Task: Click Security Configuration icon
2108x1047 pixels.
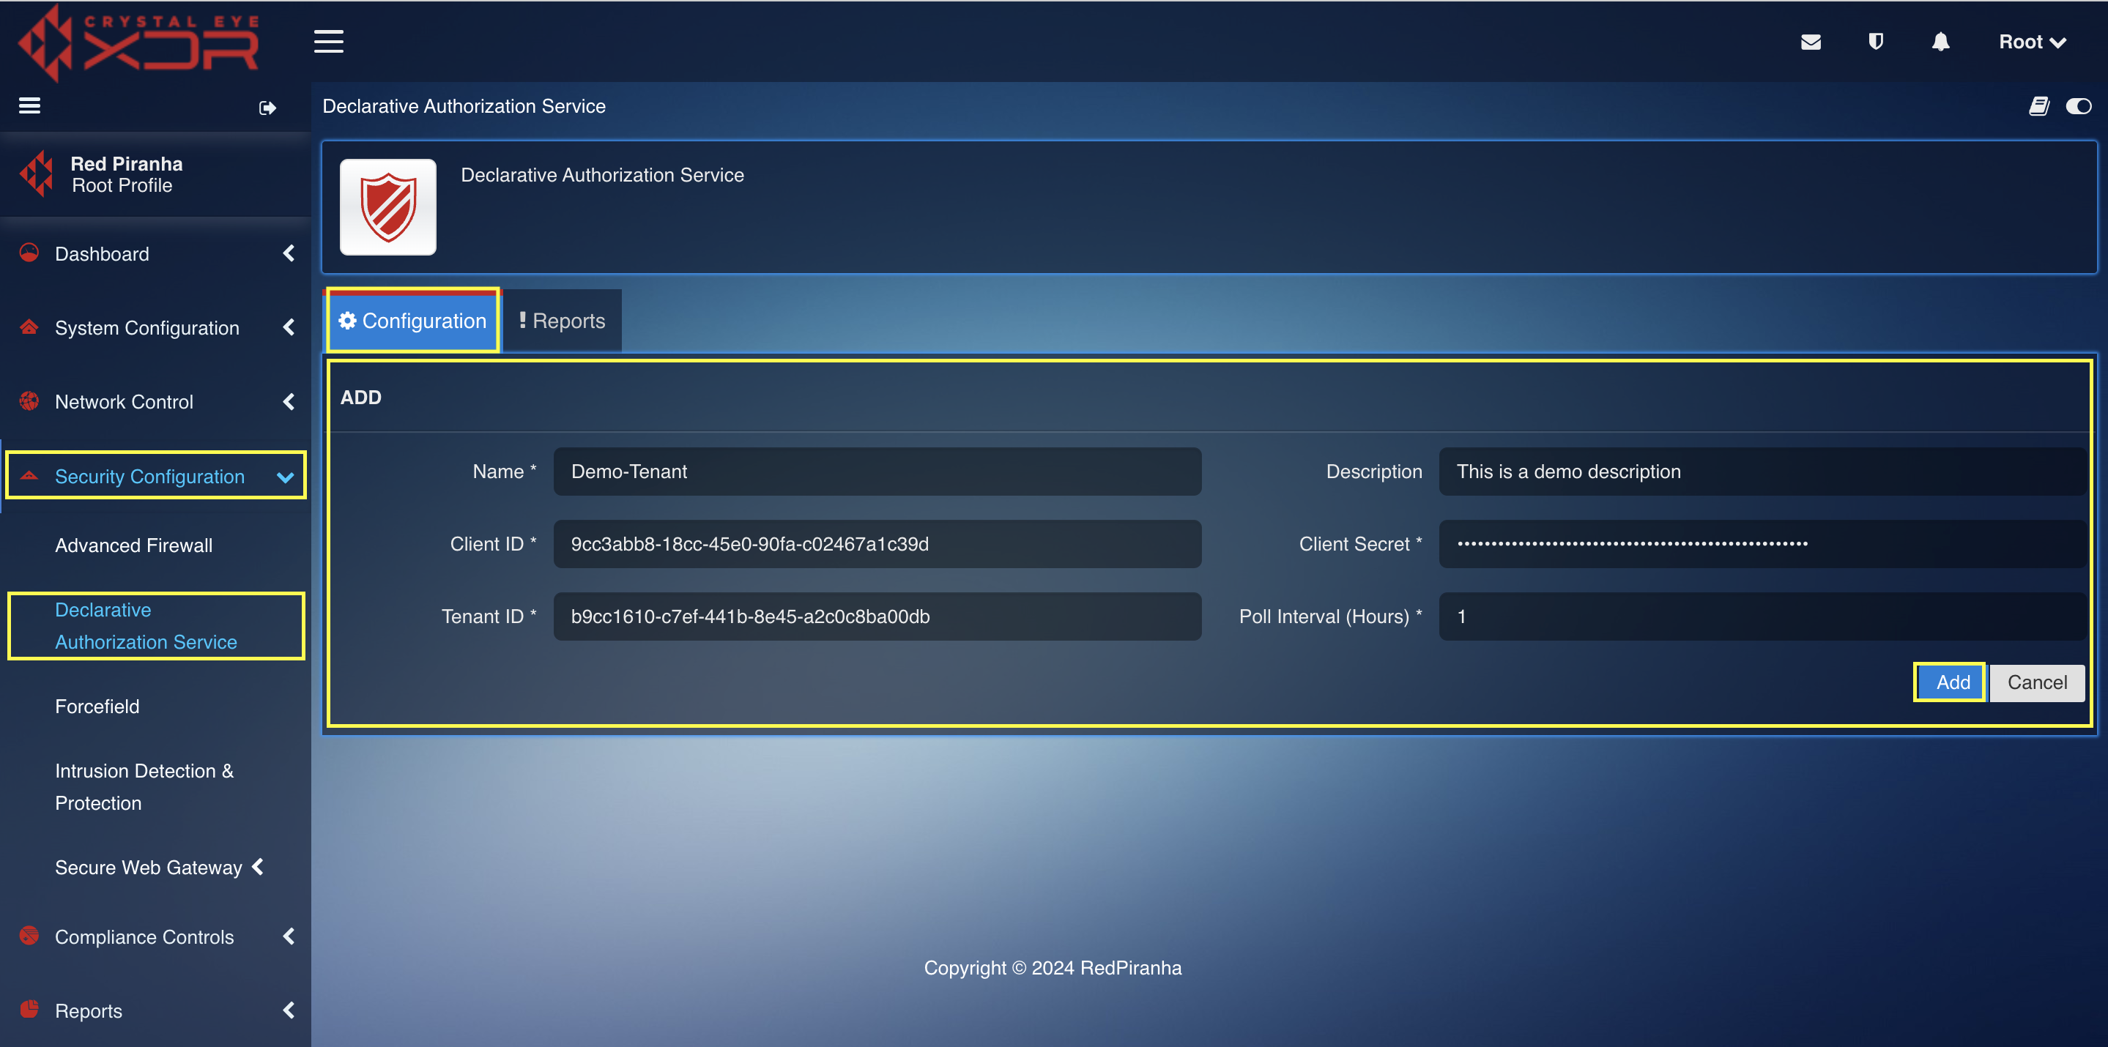Action: tap(29, 474)
